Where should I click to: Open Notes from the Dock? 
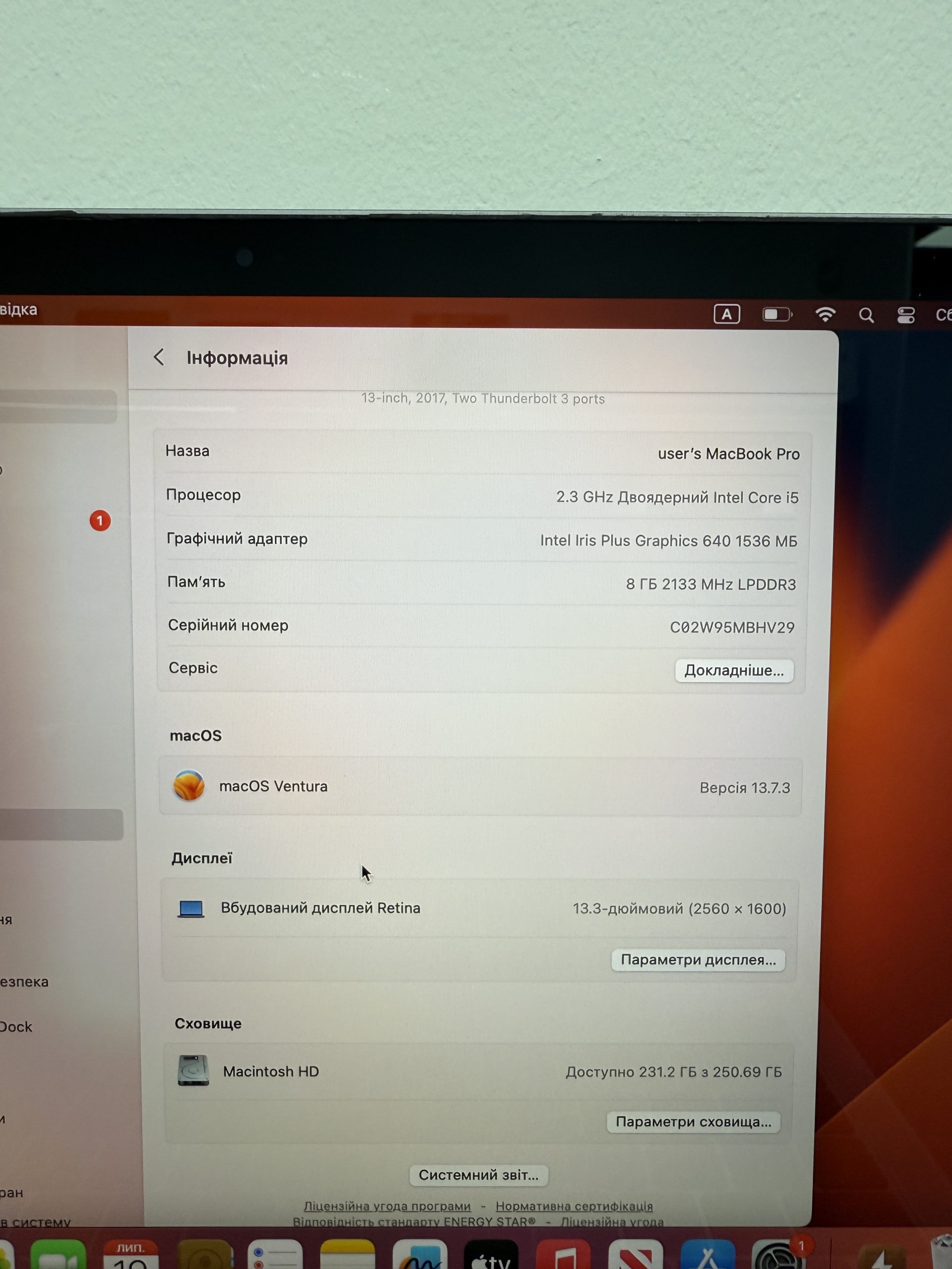[347, 1255]
